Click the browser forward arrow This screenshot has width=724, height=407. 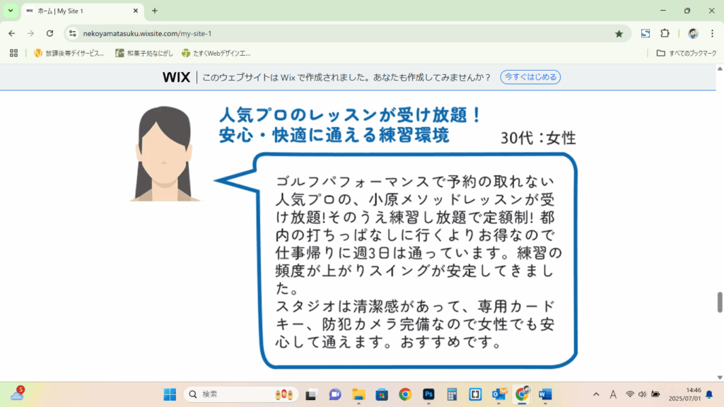pos(30,33)
